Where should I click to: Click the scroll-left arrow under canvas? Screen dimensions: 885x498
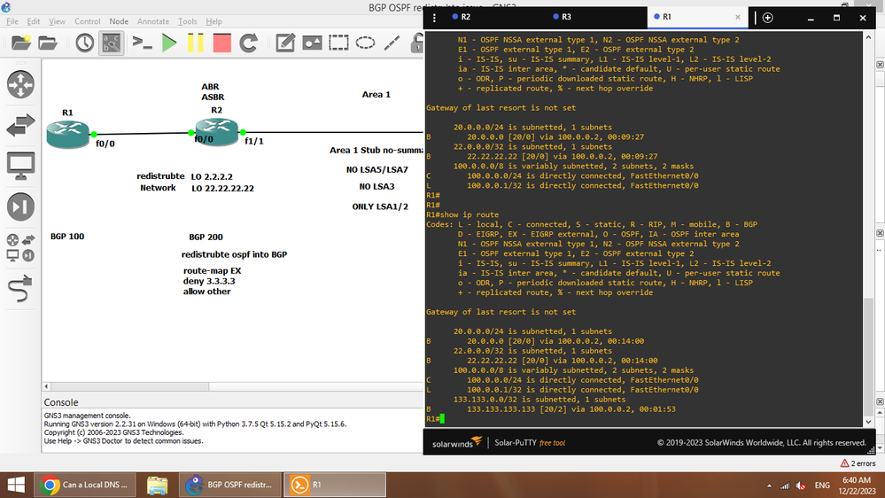[47, 386]
